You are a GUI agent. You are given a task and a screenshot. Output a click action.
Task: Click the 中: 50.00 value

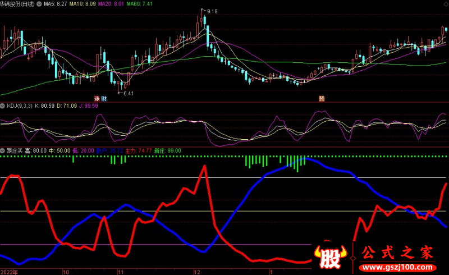click(59, 150)
